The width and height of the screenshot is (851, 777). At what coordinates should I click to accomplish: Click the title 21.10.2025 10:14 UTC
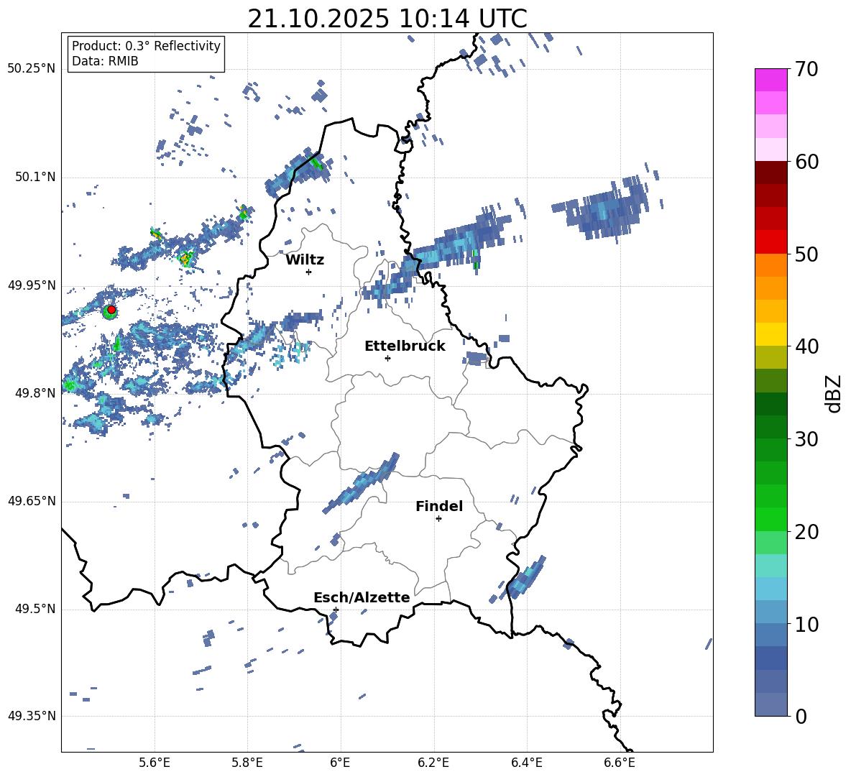pyautogui.click(x=387, y=19)
